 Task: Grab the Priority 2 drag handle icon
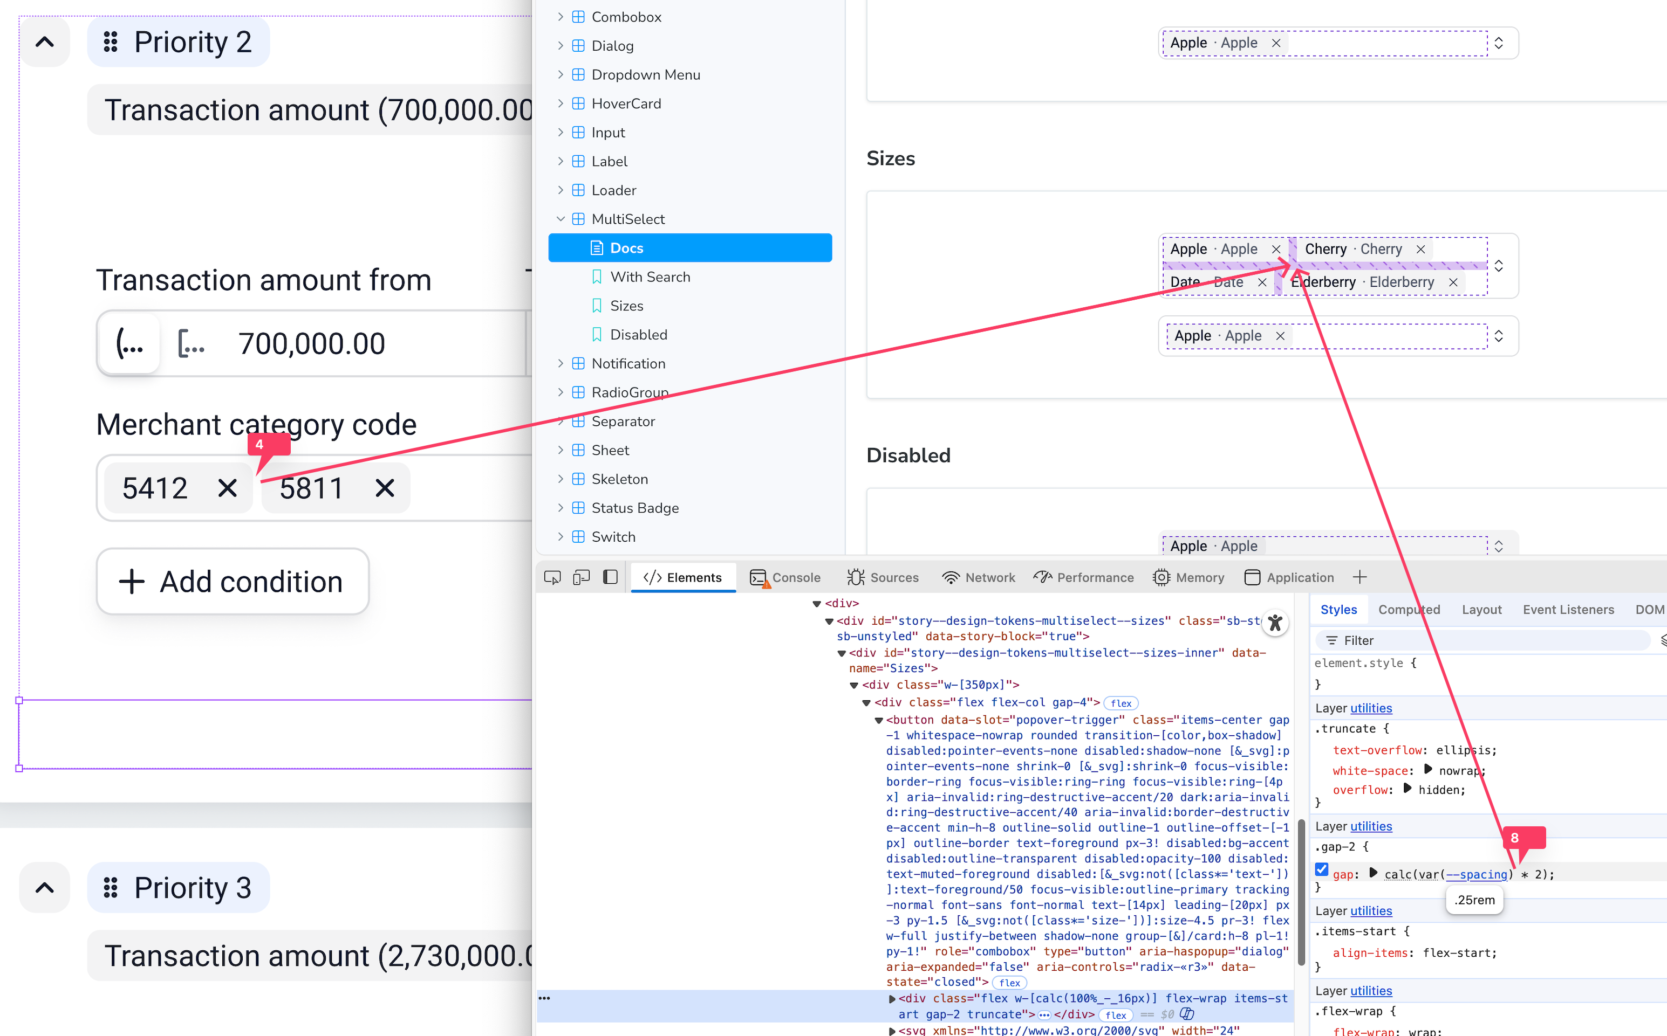pyautogui.click(x=111, y=43)
